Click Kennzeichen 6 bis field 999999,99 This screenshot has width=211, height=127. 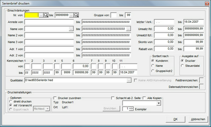click(x=81, y=72)
